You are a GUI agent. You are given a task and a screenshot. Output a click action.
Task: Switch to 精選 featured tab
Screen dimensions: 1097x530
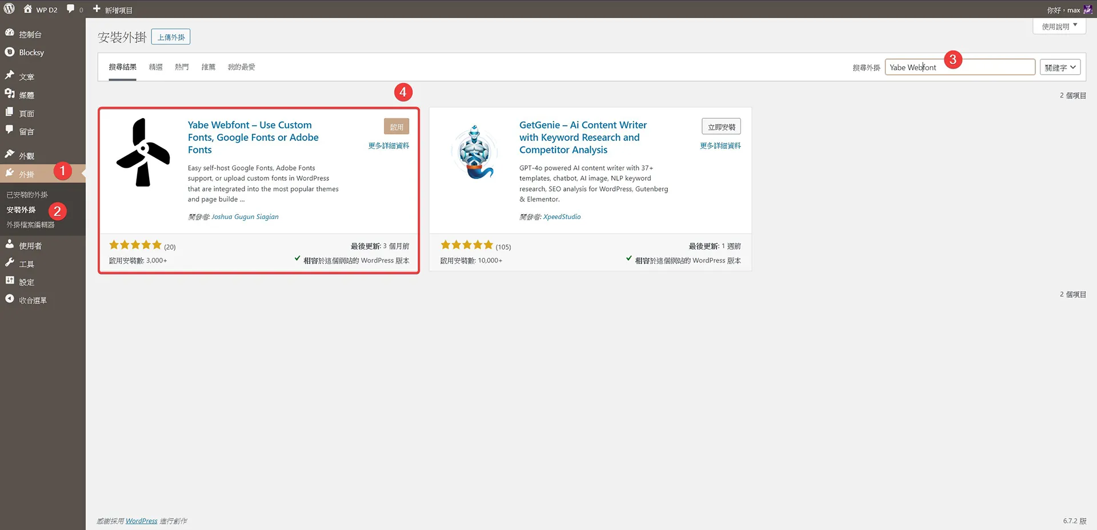[155, 67]
